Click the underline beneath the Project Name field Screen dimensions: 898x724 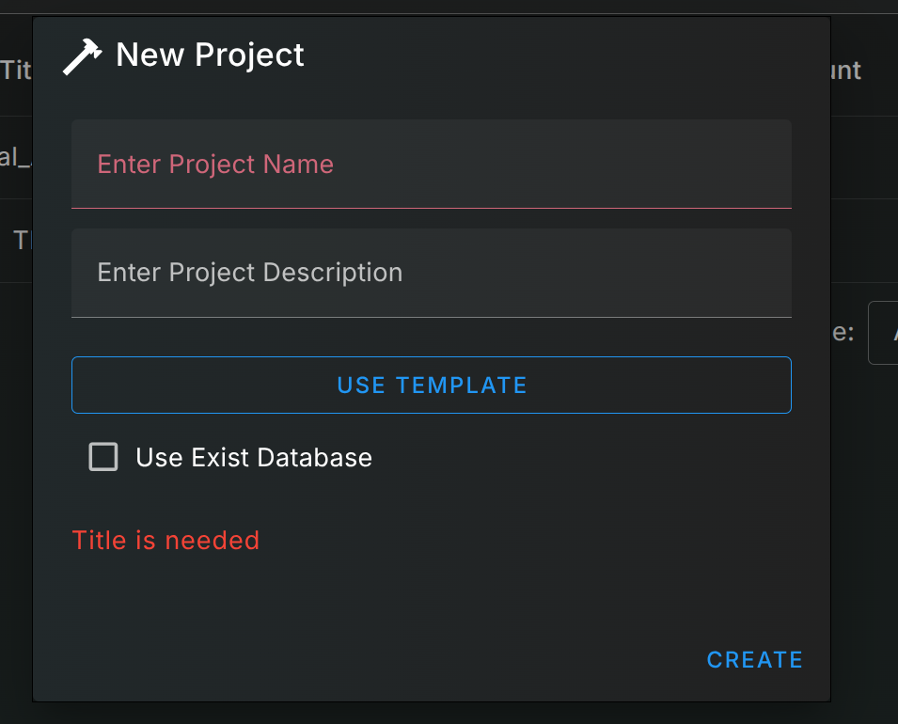(x=431, y=207)
